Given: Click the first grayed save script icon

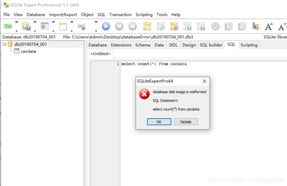Looking at the screenshot, I should pos(187,27).
